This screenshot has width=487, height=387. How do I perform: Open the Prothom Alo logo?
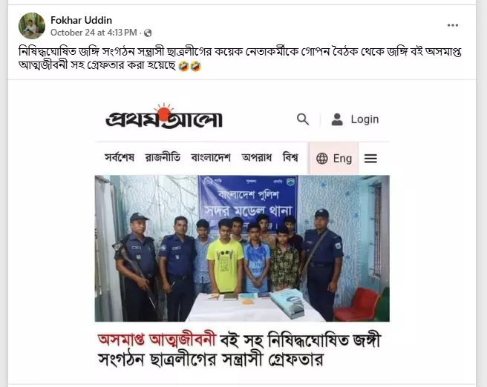tap(164, 116)
